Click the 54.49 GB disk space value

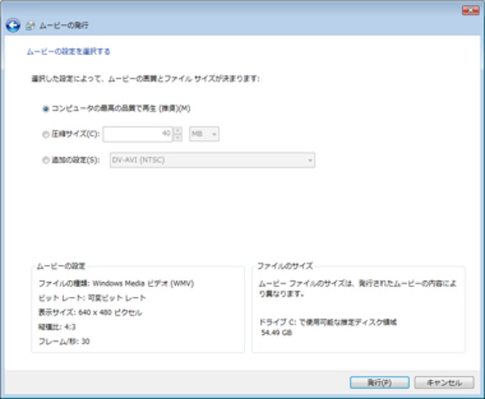tap(276, 332)
